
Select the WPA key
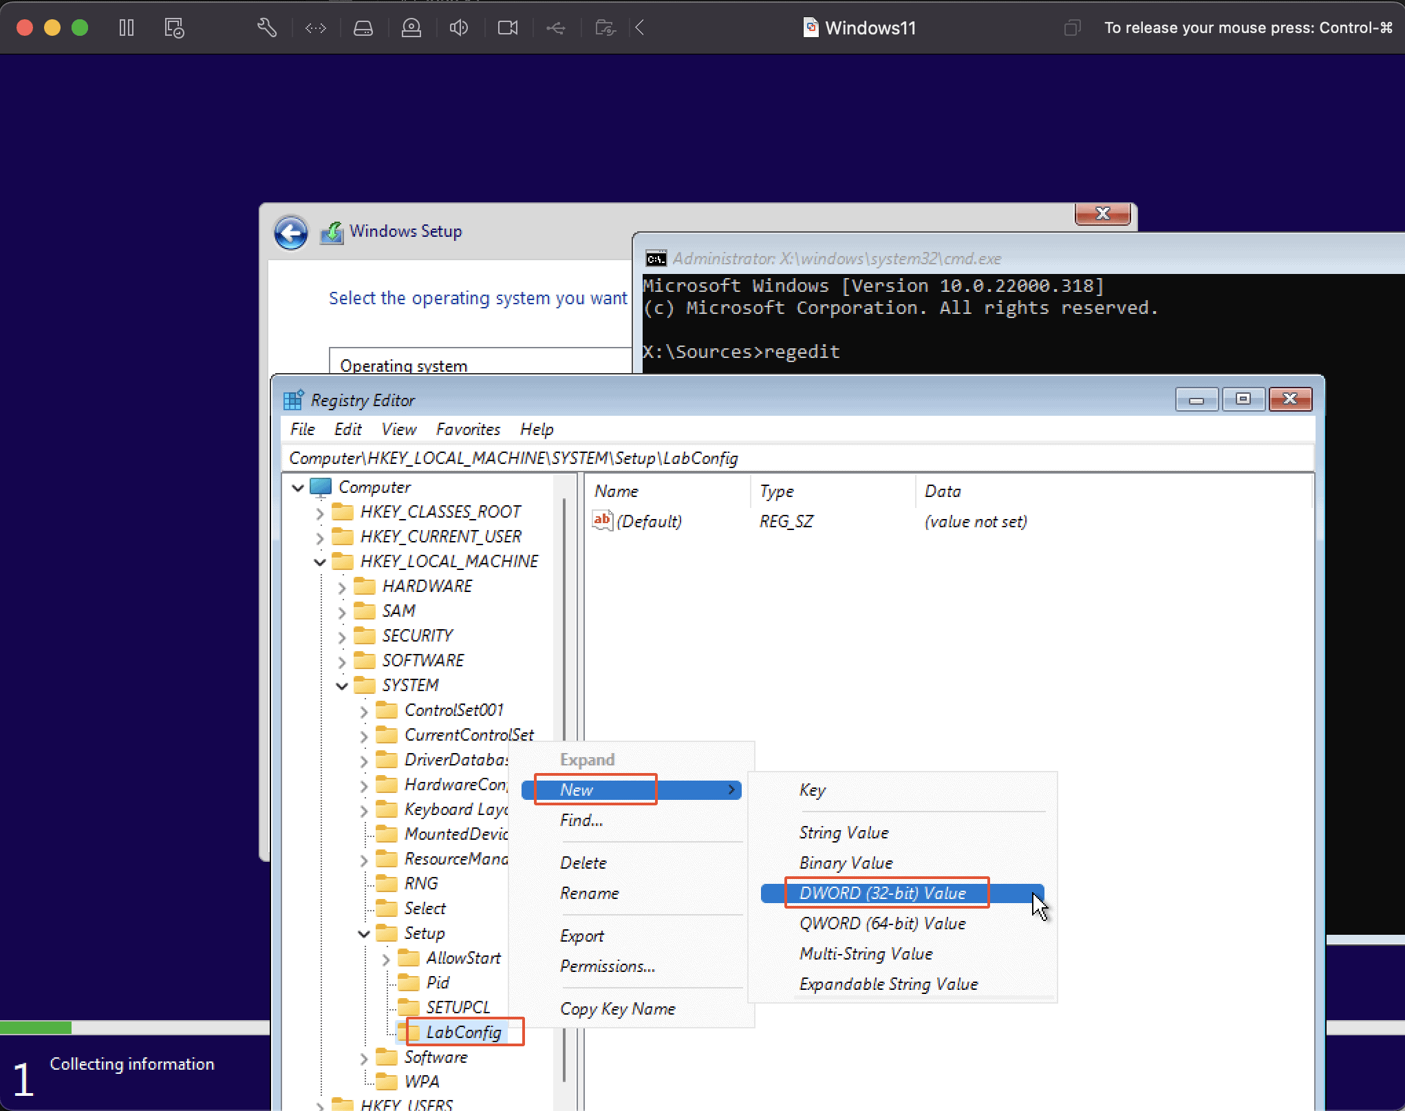point(422,1081)
